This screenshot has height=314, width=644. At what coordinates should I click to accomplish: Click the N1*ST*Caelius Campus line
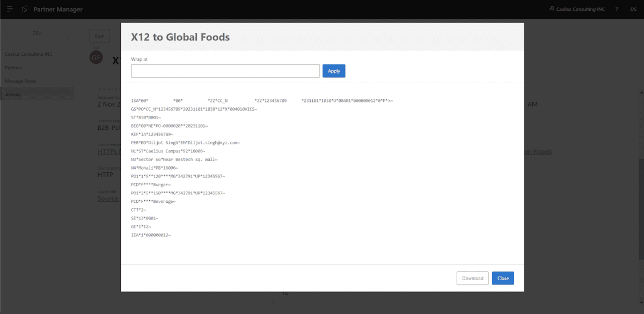click(168, 151)
